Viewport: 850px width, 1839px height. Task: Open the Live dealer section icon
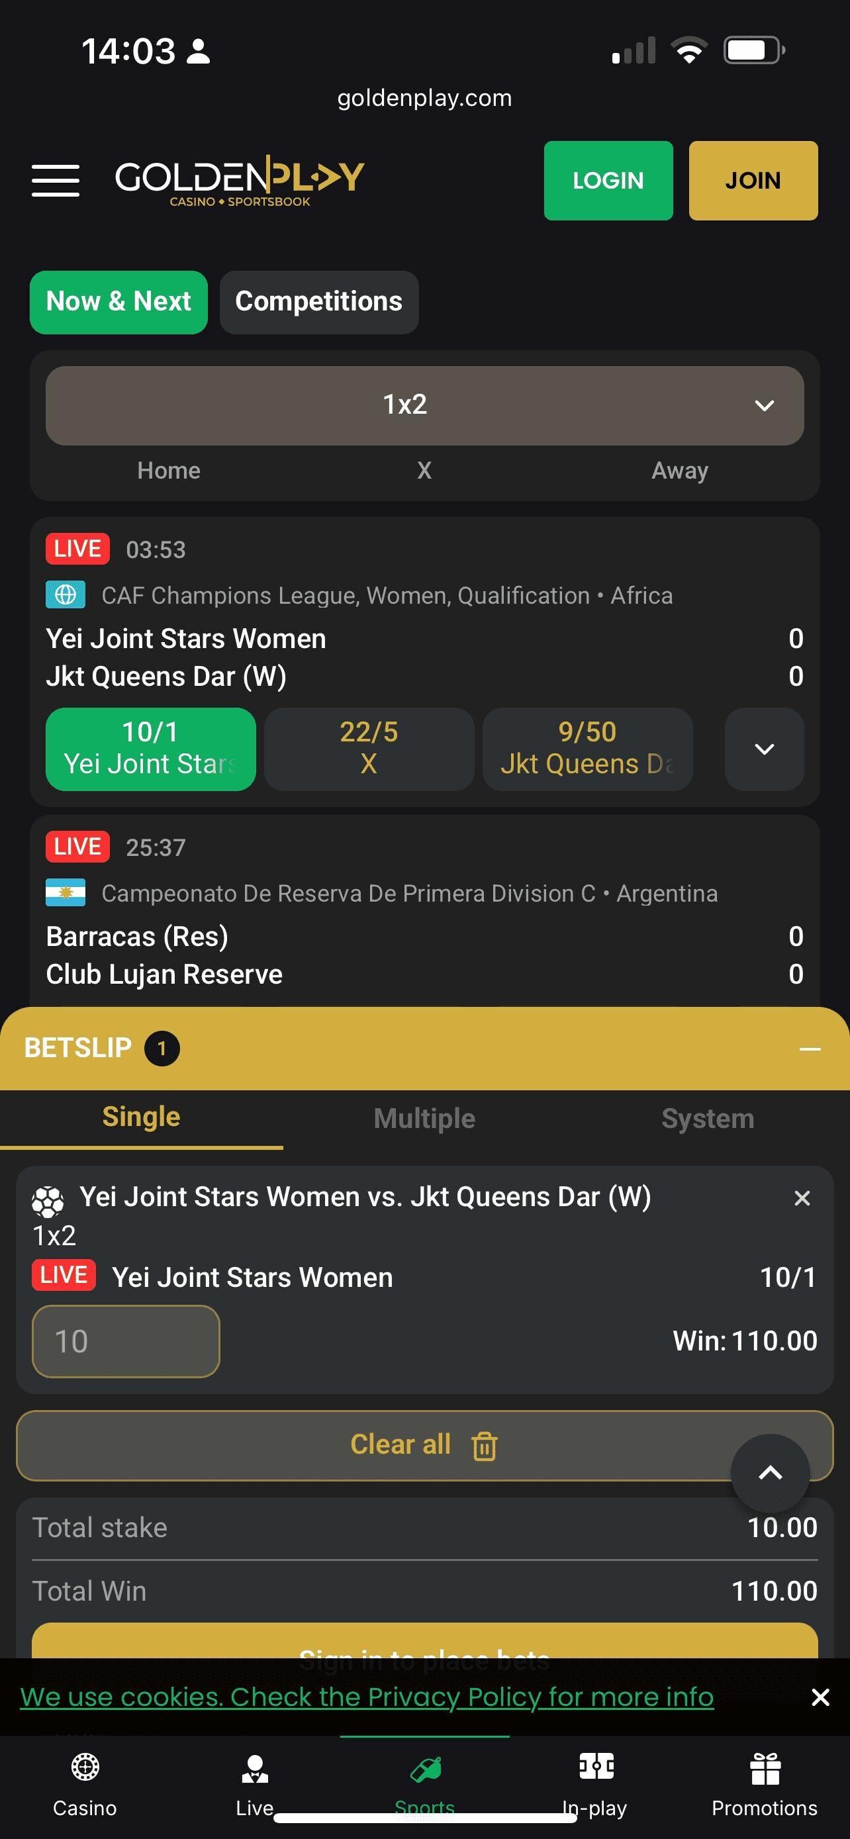point(255,1769)
